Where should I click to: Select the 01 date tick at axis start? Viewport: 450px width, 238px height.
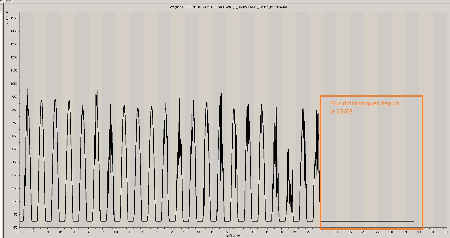click(19, 232)
